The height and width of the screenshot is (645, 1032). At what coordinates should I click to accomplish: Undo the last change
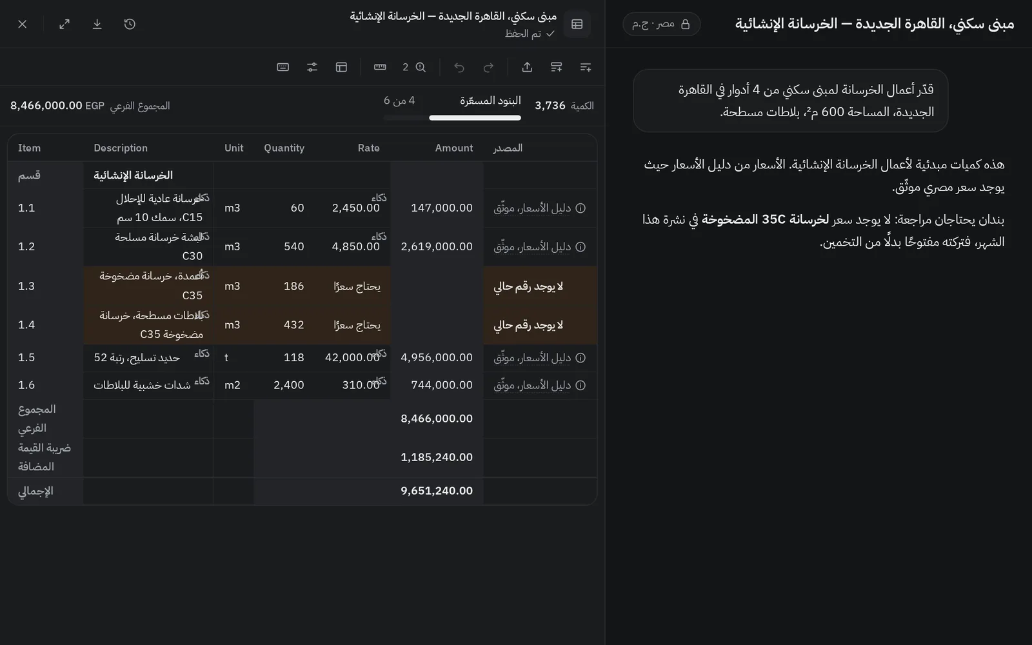point(459,67)
